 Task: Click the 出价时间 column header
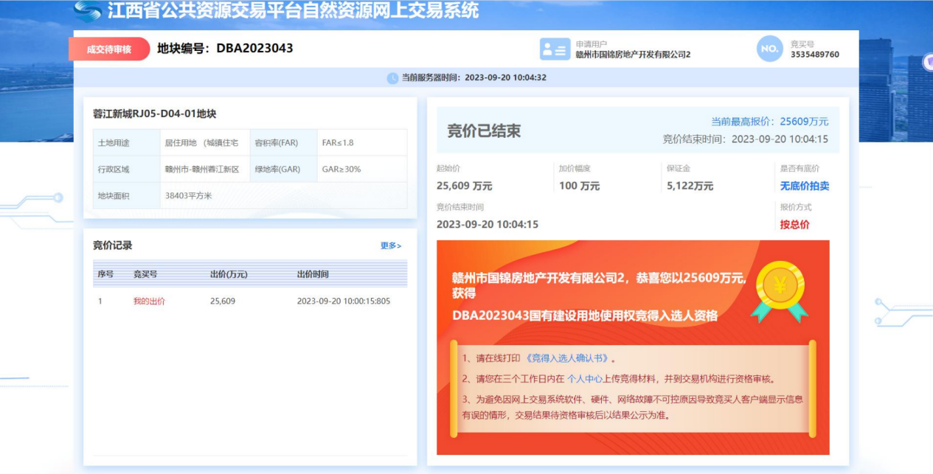313,274
